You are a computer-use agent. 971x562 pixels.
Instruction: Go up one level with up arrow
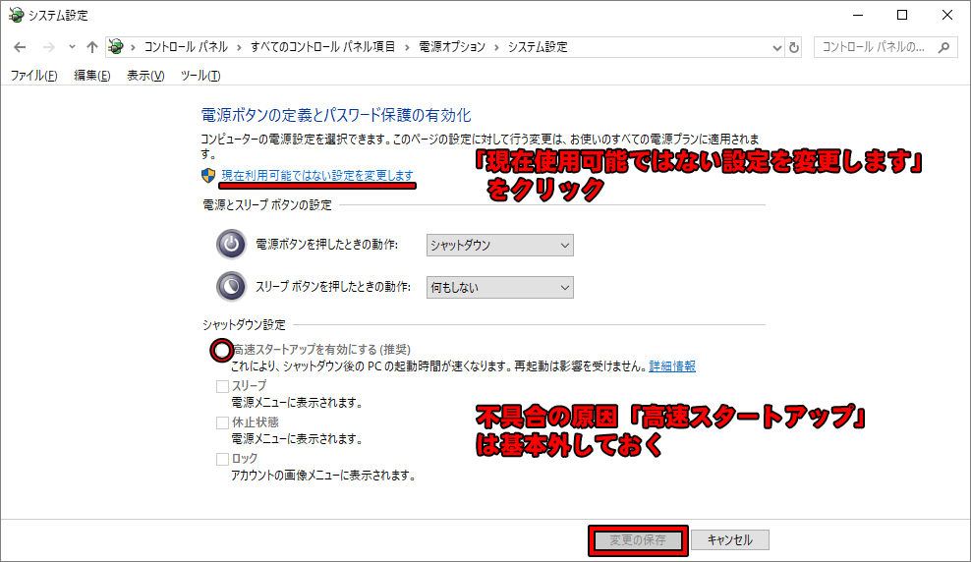[92, 47]
